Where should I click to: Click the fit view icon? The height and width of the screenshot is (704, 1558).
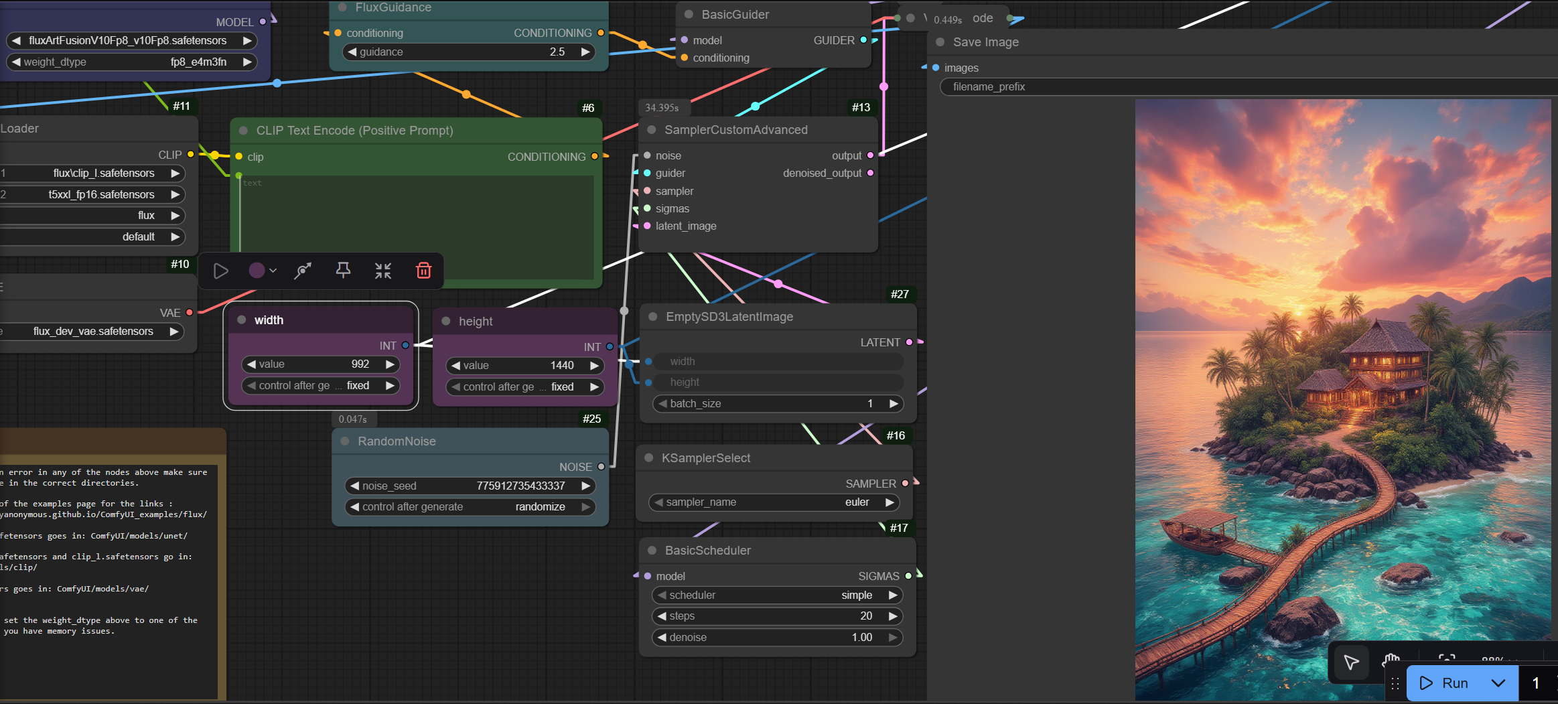pyautogui.click(x=1447, y=660)
